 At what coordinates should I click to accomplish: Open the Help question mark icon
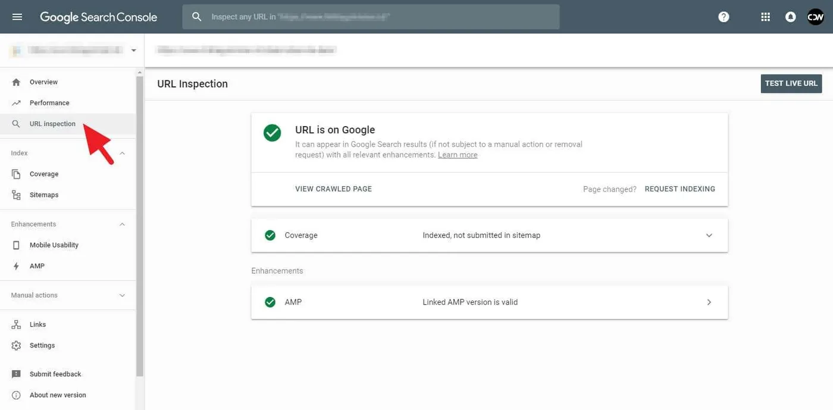(724, 17)
